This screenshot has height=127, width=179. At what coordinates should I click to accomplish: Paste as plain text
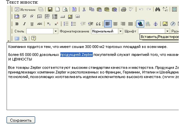[x=107, y=9]
